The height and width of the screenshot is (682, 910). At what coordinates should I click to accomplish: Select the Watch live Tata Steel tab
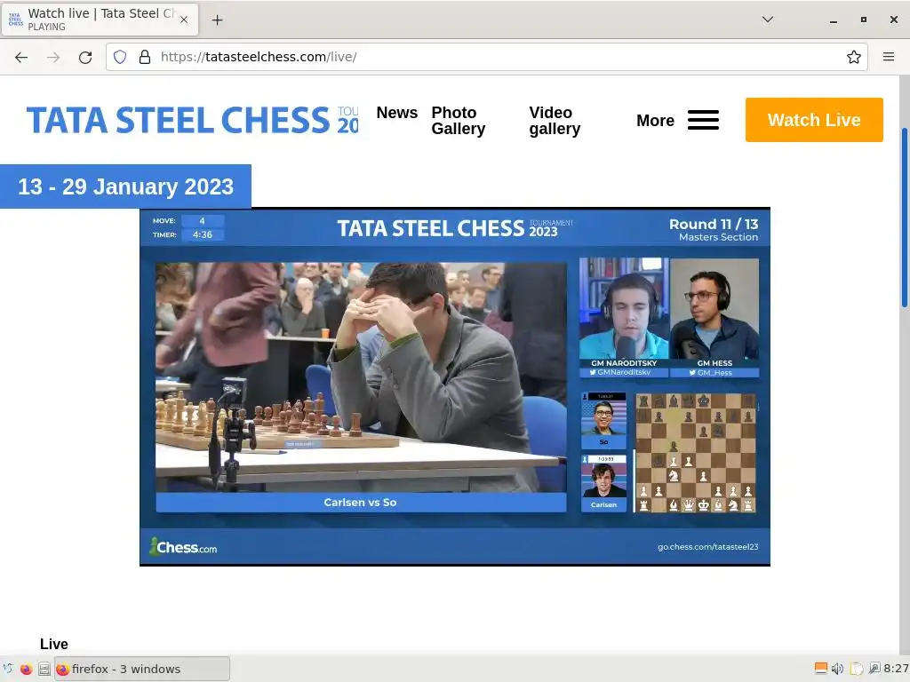coord(100,20)
